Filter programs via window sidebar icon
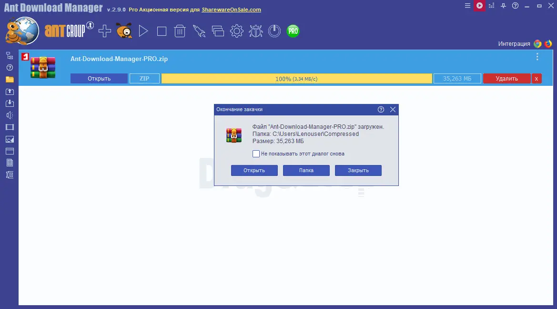This screenshot has width=557, height=309. pyautogui.click(x=10, y=151)
